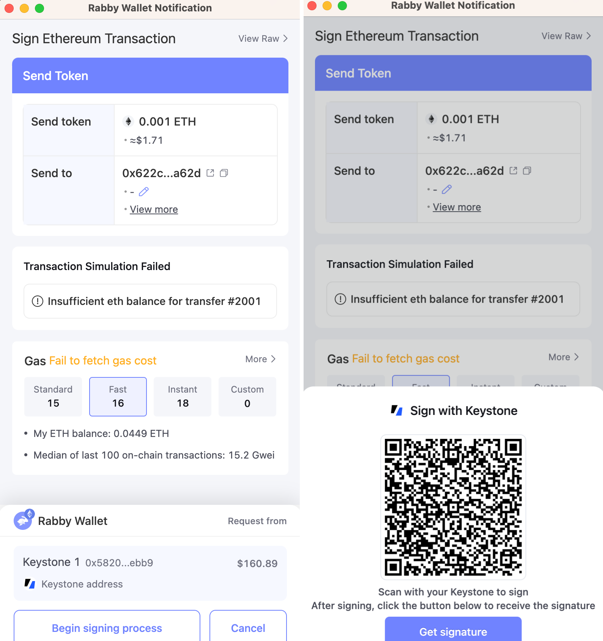
Task: Select the Standard gas option
Action: pyautogui.click(x=53, y=396)
